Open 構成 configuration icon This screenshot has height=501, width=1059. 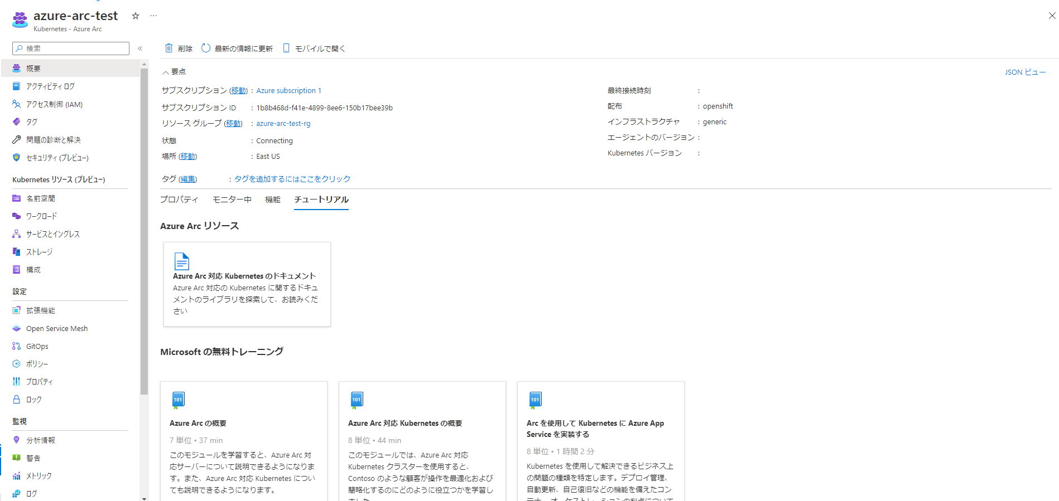17,270
